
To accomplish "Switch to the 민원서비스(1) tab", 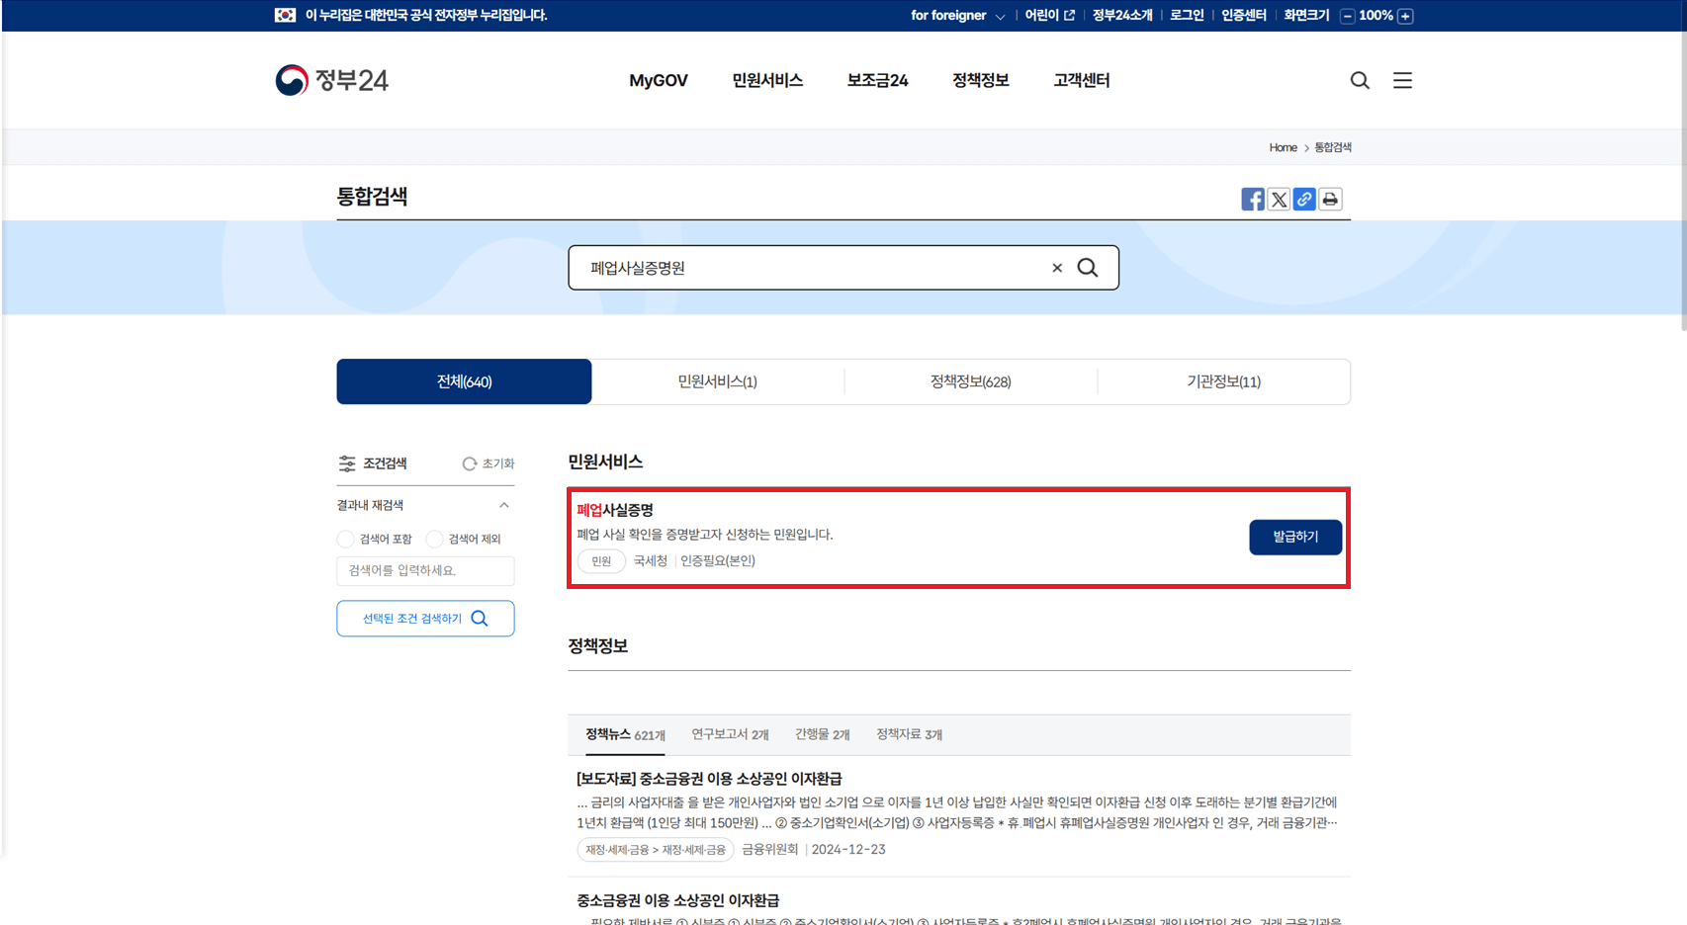I will [718, 381].
